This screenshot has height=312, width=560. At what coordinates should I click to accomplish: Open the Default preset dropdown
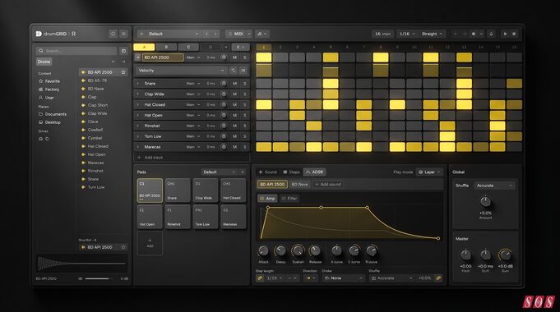174,34
